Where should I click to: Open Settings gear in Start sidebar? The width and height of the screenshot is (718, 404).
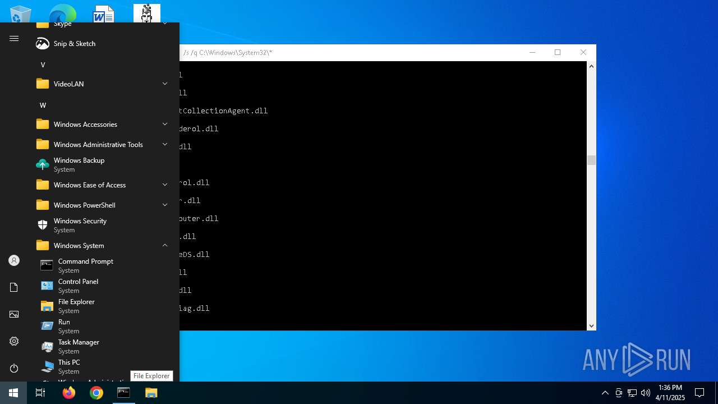pyautogui.click(x=14, y=341)
